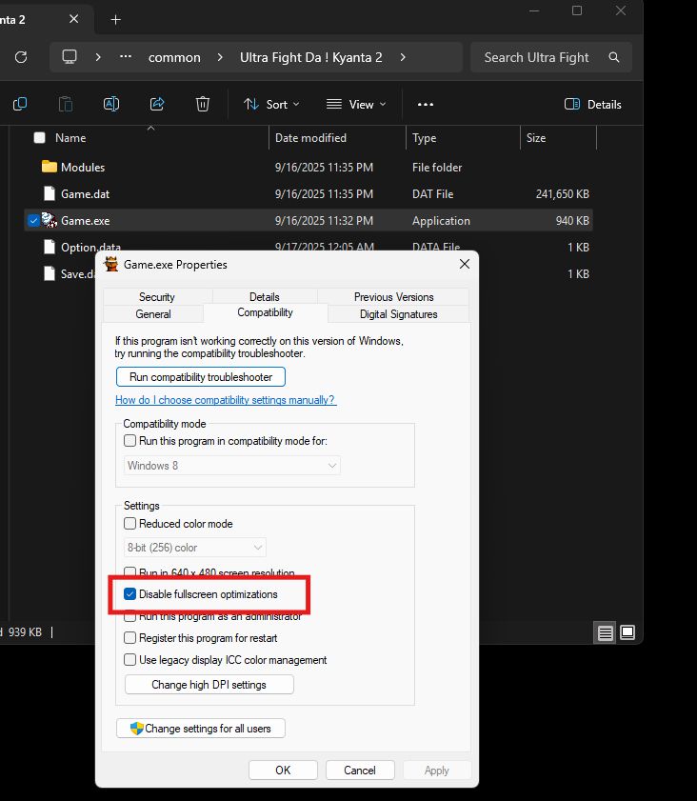Rename Game.exe using the toolbar Rename icon
The height and width of the screenshot is (801, 697).
click(111, 104)
